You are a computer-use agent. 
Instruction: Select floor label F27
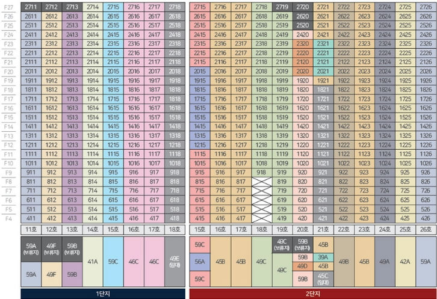pos(8,7)
